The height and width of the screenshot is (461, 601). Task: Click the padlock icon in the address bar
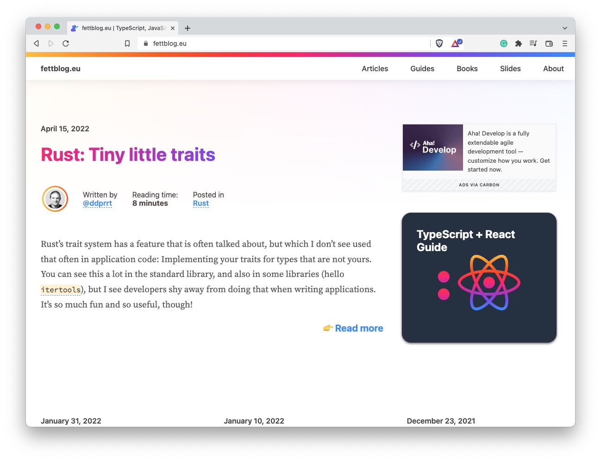[145, 43]
